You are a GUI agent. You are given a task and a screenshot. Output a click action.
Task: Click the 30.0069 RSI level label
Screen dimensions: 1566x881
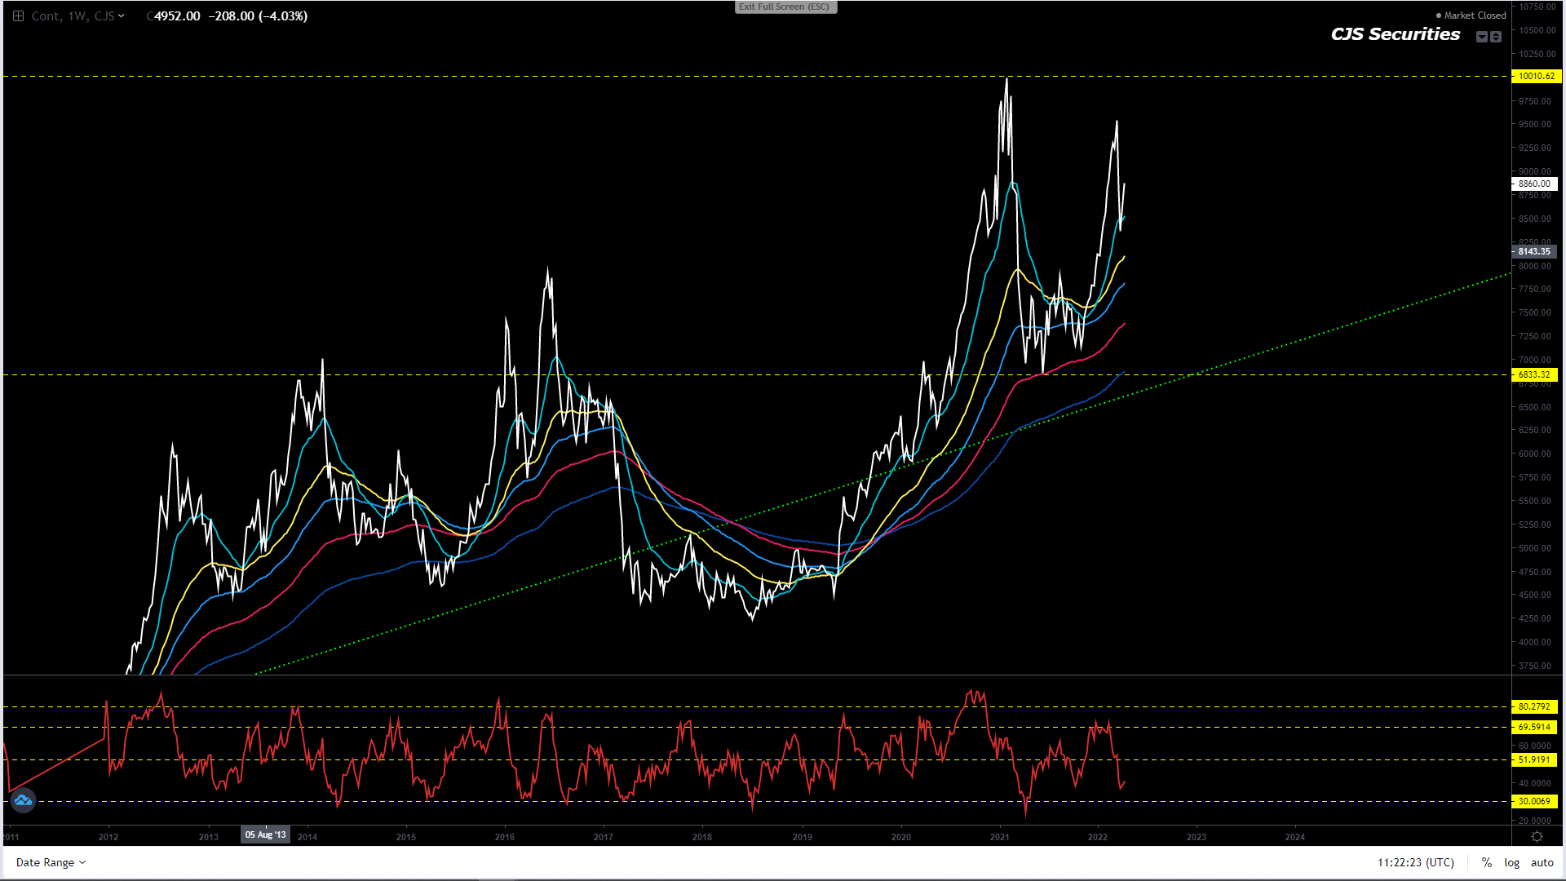pyautogui.click(x=1534, y=801)
